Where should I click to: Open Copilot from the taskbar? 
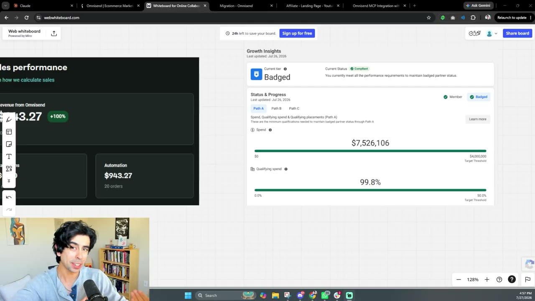pos(263,295)
